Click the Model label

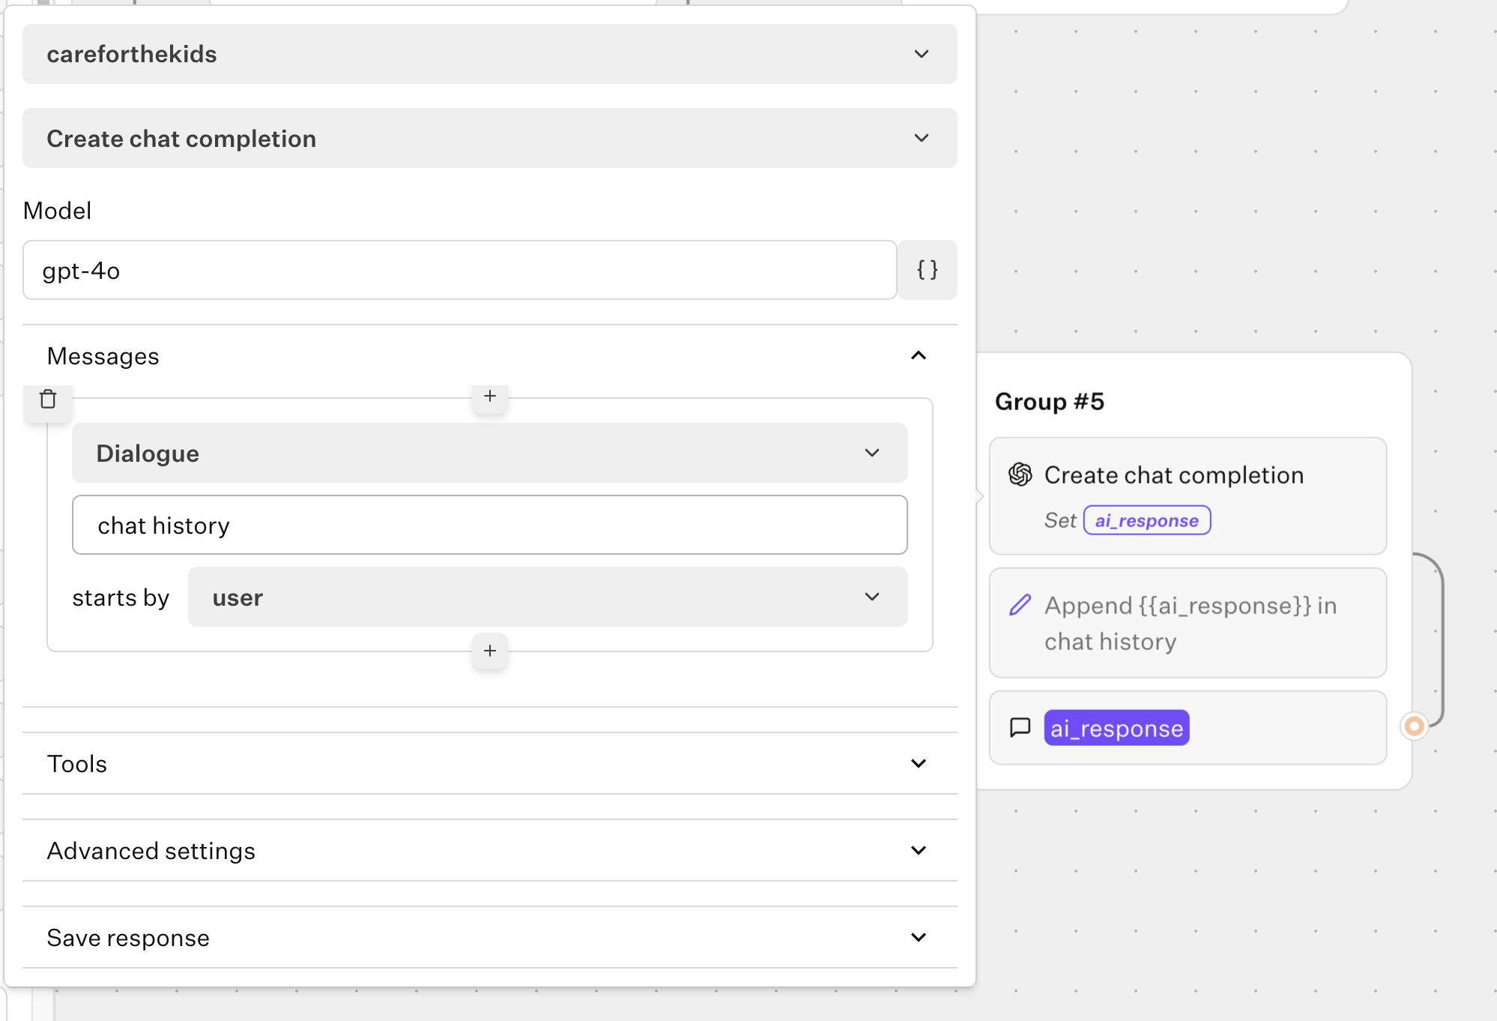58,211
